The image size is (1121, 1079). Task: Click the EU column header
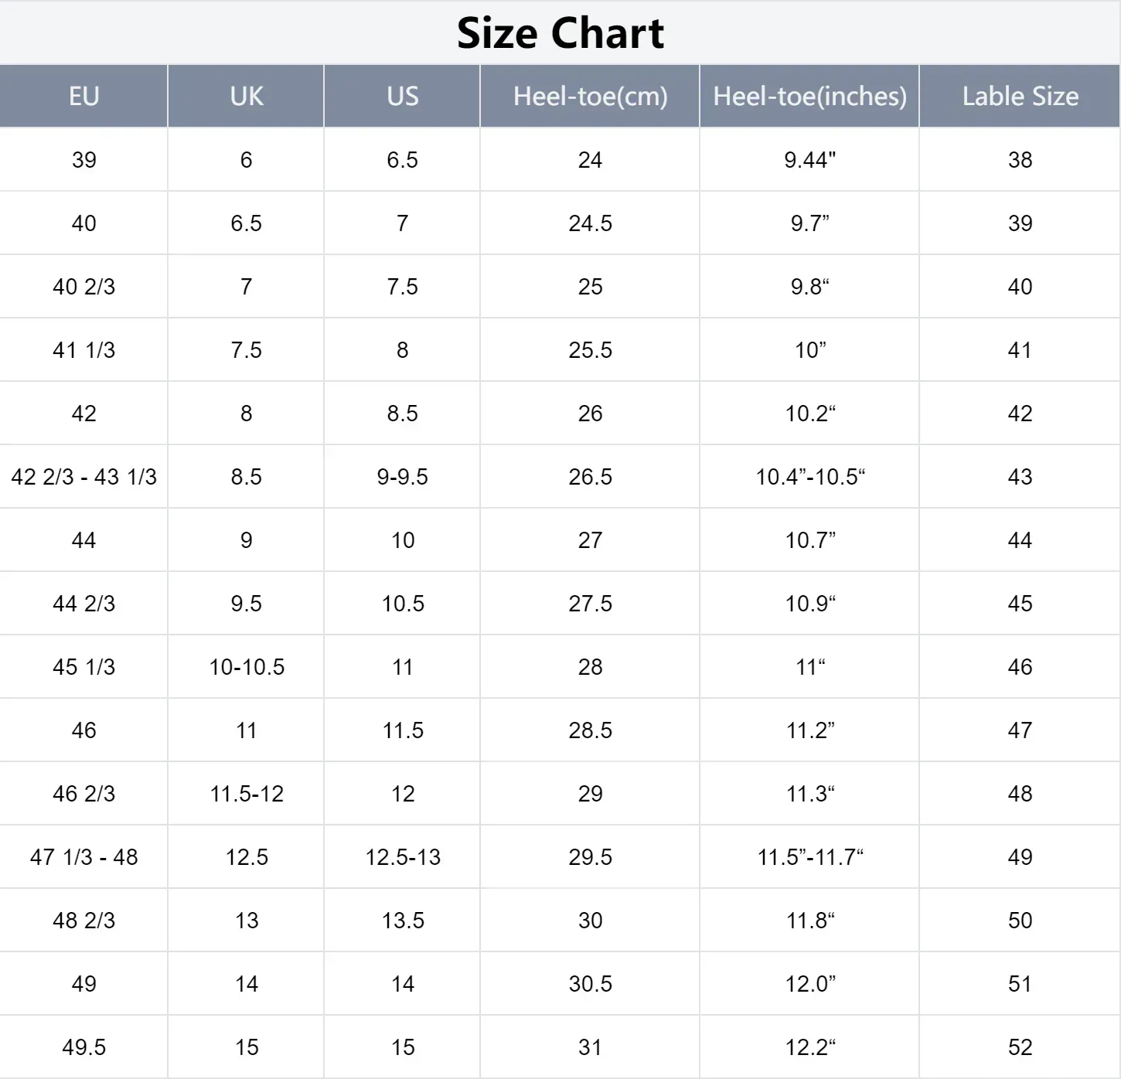click(83, 96)
